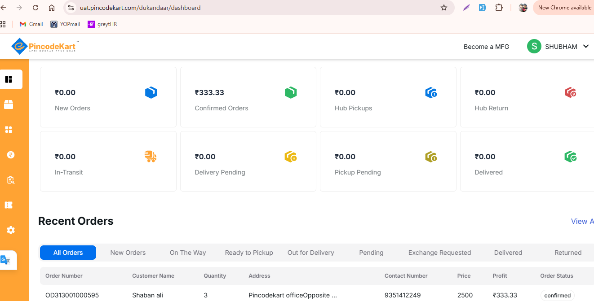Click the Google Translate widget icon
The image size is (594, 301).
pyautogui.click(x=5, y=260)
